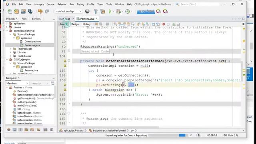Click the Find Selection magnifier icon
This screenshot has height=144, width=256.
[x=115, y=24]
